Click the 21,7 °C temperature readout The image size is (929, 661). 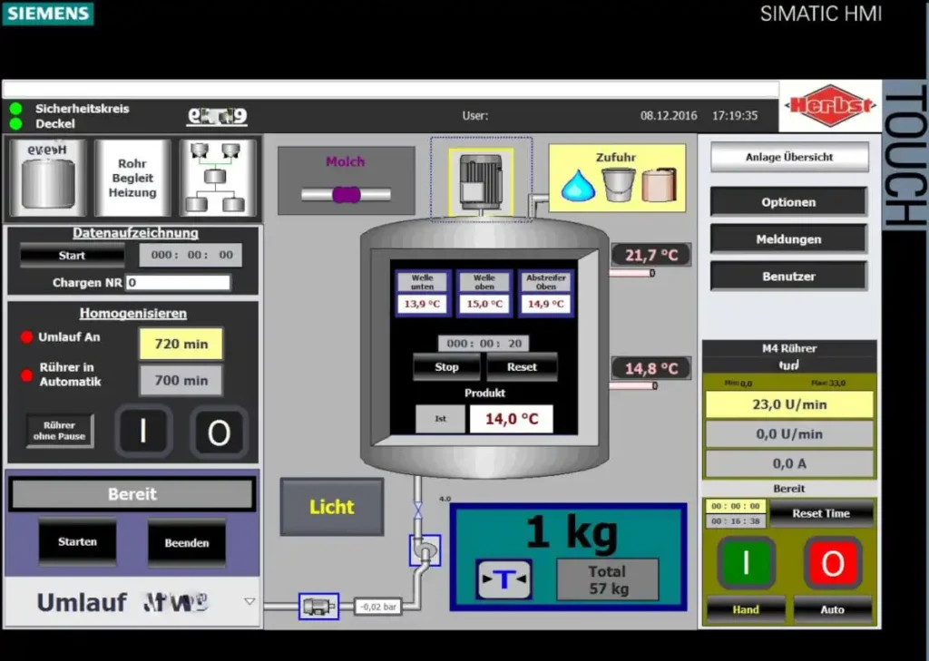[x=651, y=256]
